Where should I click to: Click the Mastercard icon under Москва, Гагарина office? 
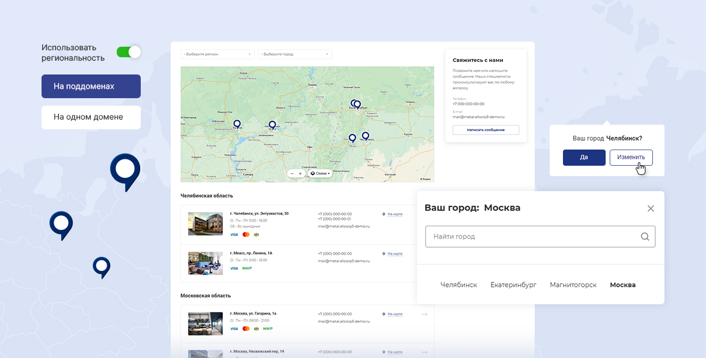[246, 328]
